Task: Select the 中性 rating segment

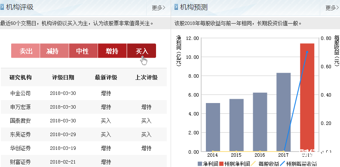Action: (x=83, y=51)
